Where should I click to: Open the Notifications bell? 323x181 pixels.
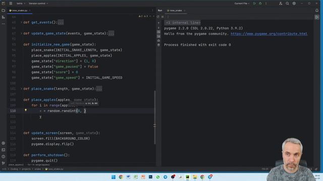click(x=317, y=10)
